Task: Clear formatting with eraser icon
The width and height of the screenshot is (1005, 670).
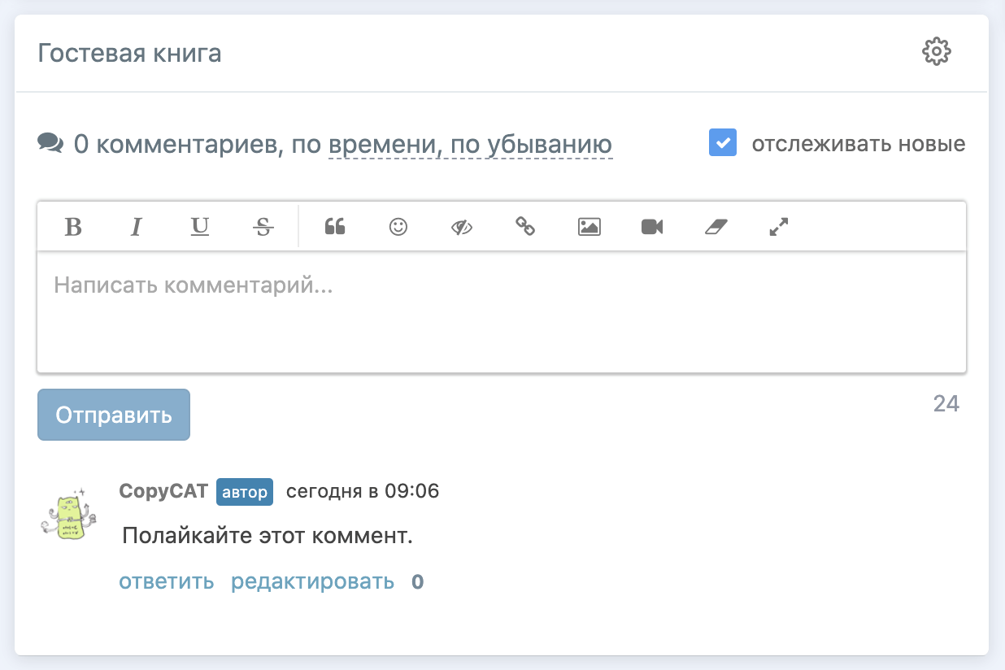Action: [715, 227]
